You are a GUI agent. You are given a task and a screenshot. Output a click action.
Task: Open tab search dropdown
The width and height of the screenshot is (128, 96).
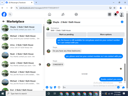[2, 3]
